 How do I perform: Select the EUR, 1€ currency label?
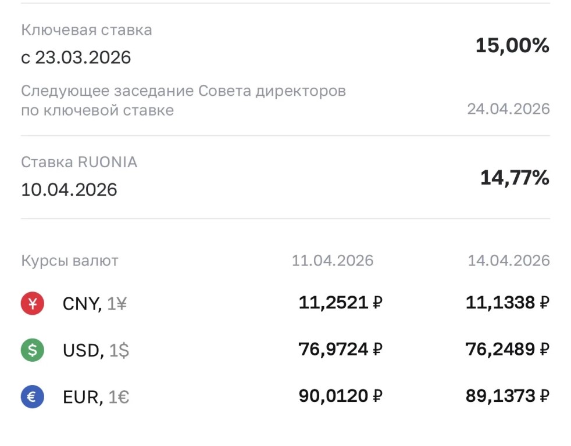[95, 397]
